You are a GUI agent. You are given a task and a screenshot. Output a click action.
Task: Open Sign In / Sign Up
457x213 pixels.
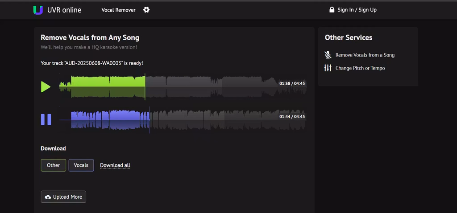pyautogui.click(x=357, y=10)
